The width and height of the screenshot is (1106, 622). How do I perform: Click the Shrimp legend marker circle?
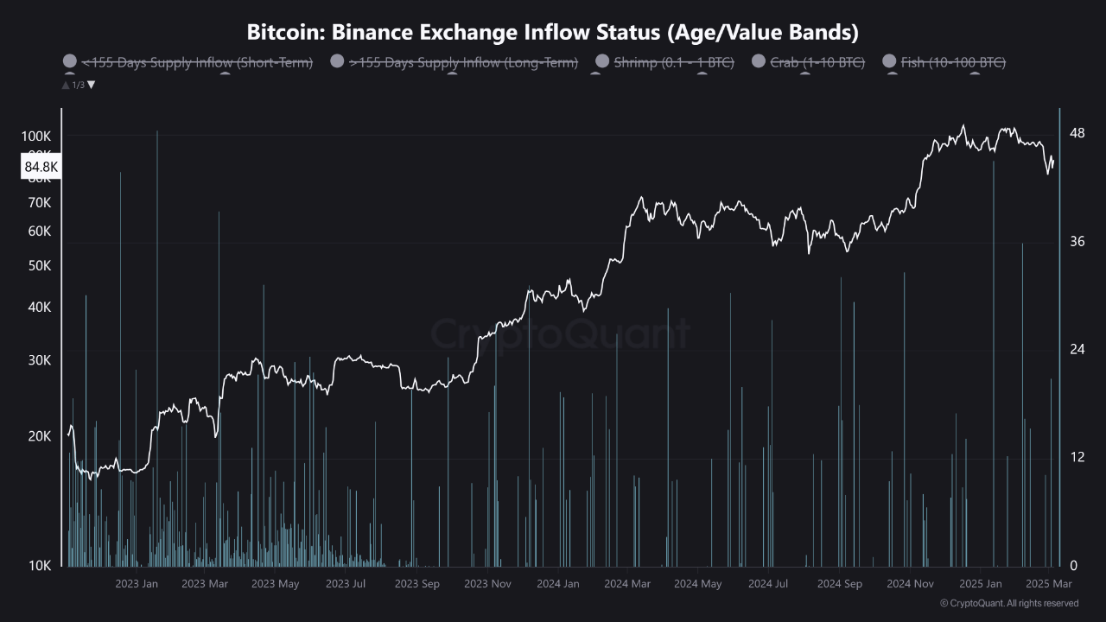click(602, 61)
